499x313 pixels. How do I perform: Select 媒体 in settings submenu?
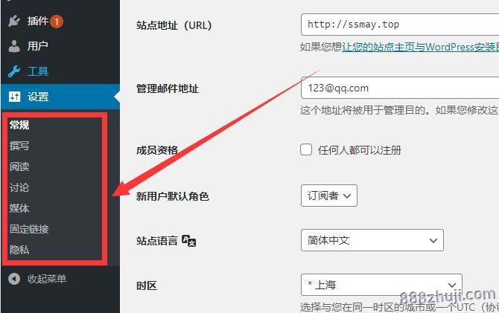[19, 208]
